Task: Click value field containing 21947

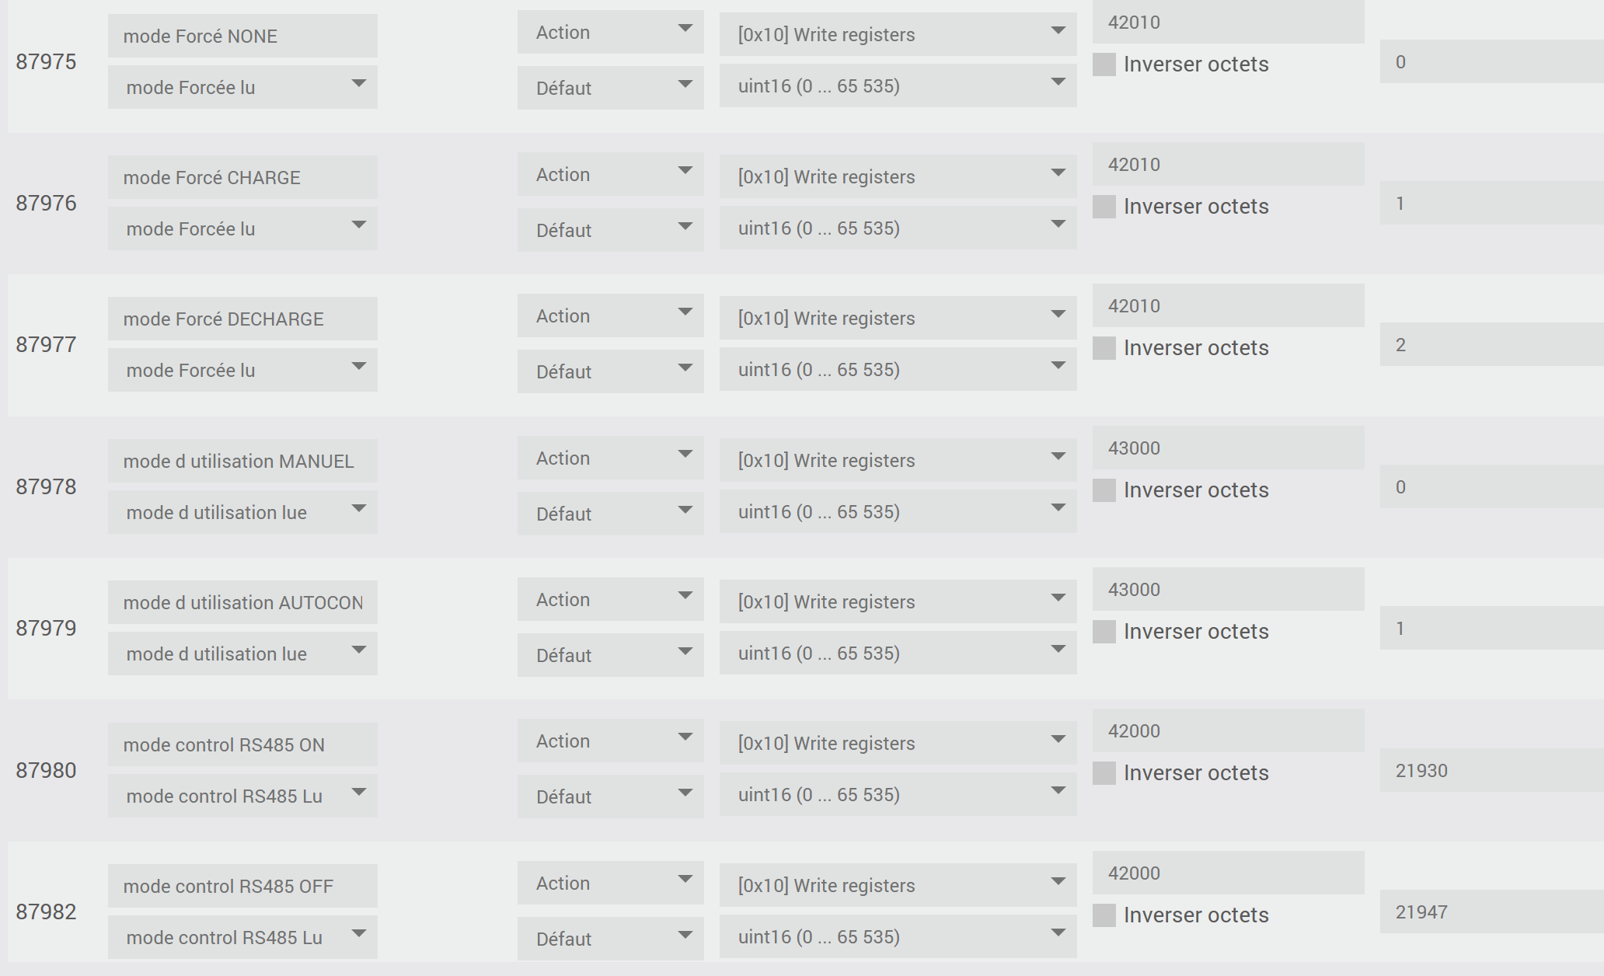Action: (x=1491, y=912)
